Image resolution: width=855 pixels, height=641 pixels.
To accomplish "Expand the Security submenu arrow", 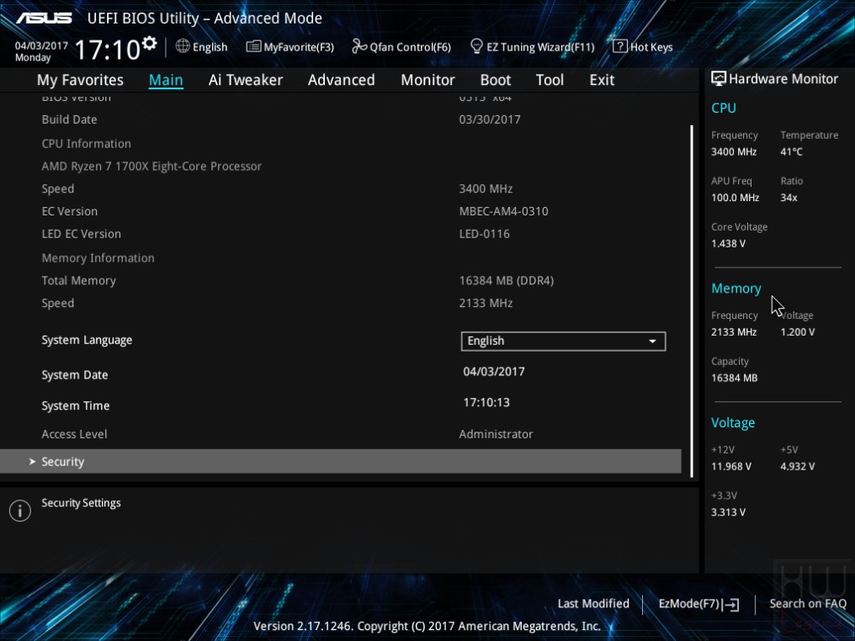I will coord(32,462).
